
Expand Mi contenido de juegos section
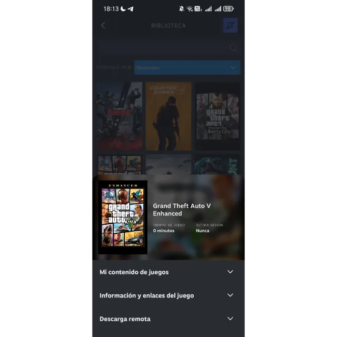pyautogui.click(x=134, y=272)
